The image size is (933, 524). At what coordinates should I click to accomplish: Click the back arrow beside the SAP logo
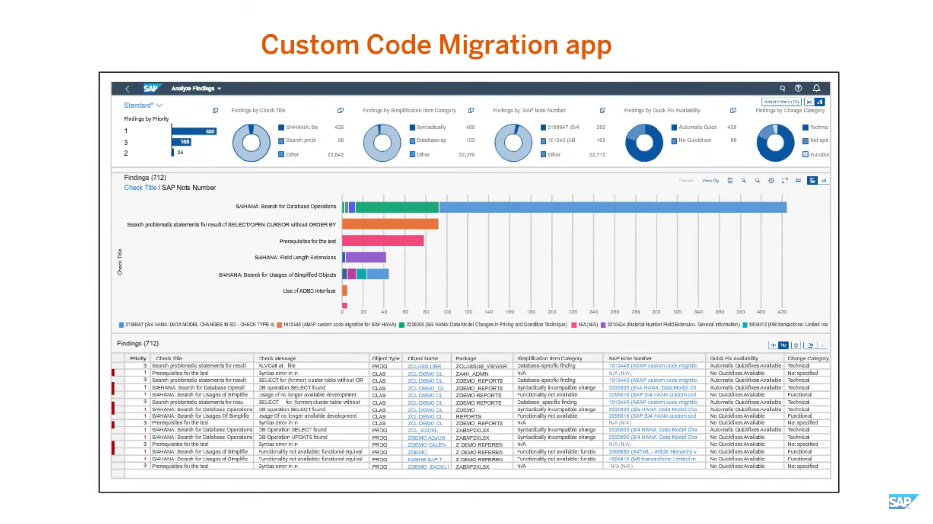point(127,88)
